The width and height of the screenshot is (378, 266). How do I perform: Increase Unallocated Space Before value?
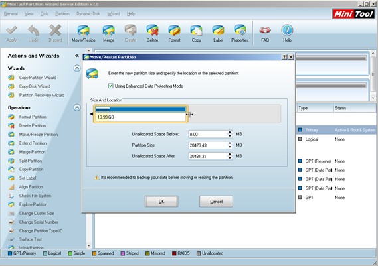230,133
